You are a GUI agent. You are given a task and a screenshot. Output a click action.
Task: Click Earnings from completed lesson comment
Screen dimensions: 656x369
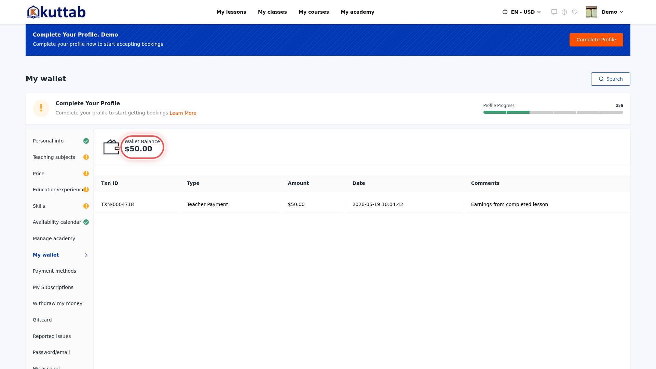(509, 204)
